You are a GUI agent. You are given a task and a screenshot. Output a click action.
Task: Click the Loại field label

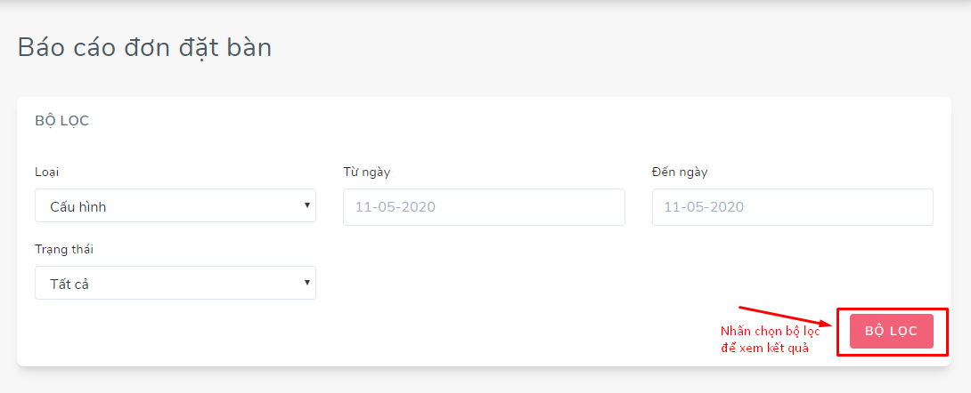click(x=47, y=172)
